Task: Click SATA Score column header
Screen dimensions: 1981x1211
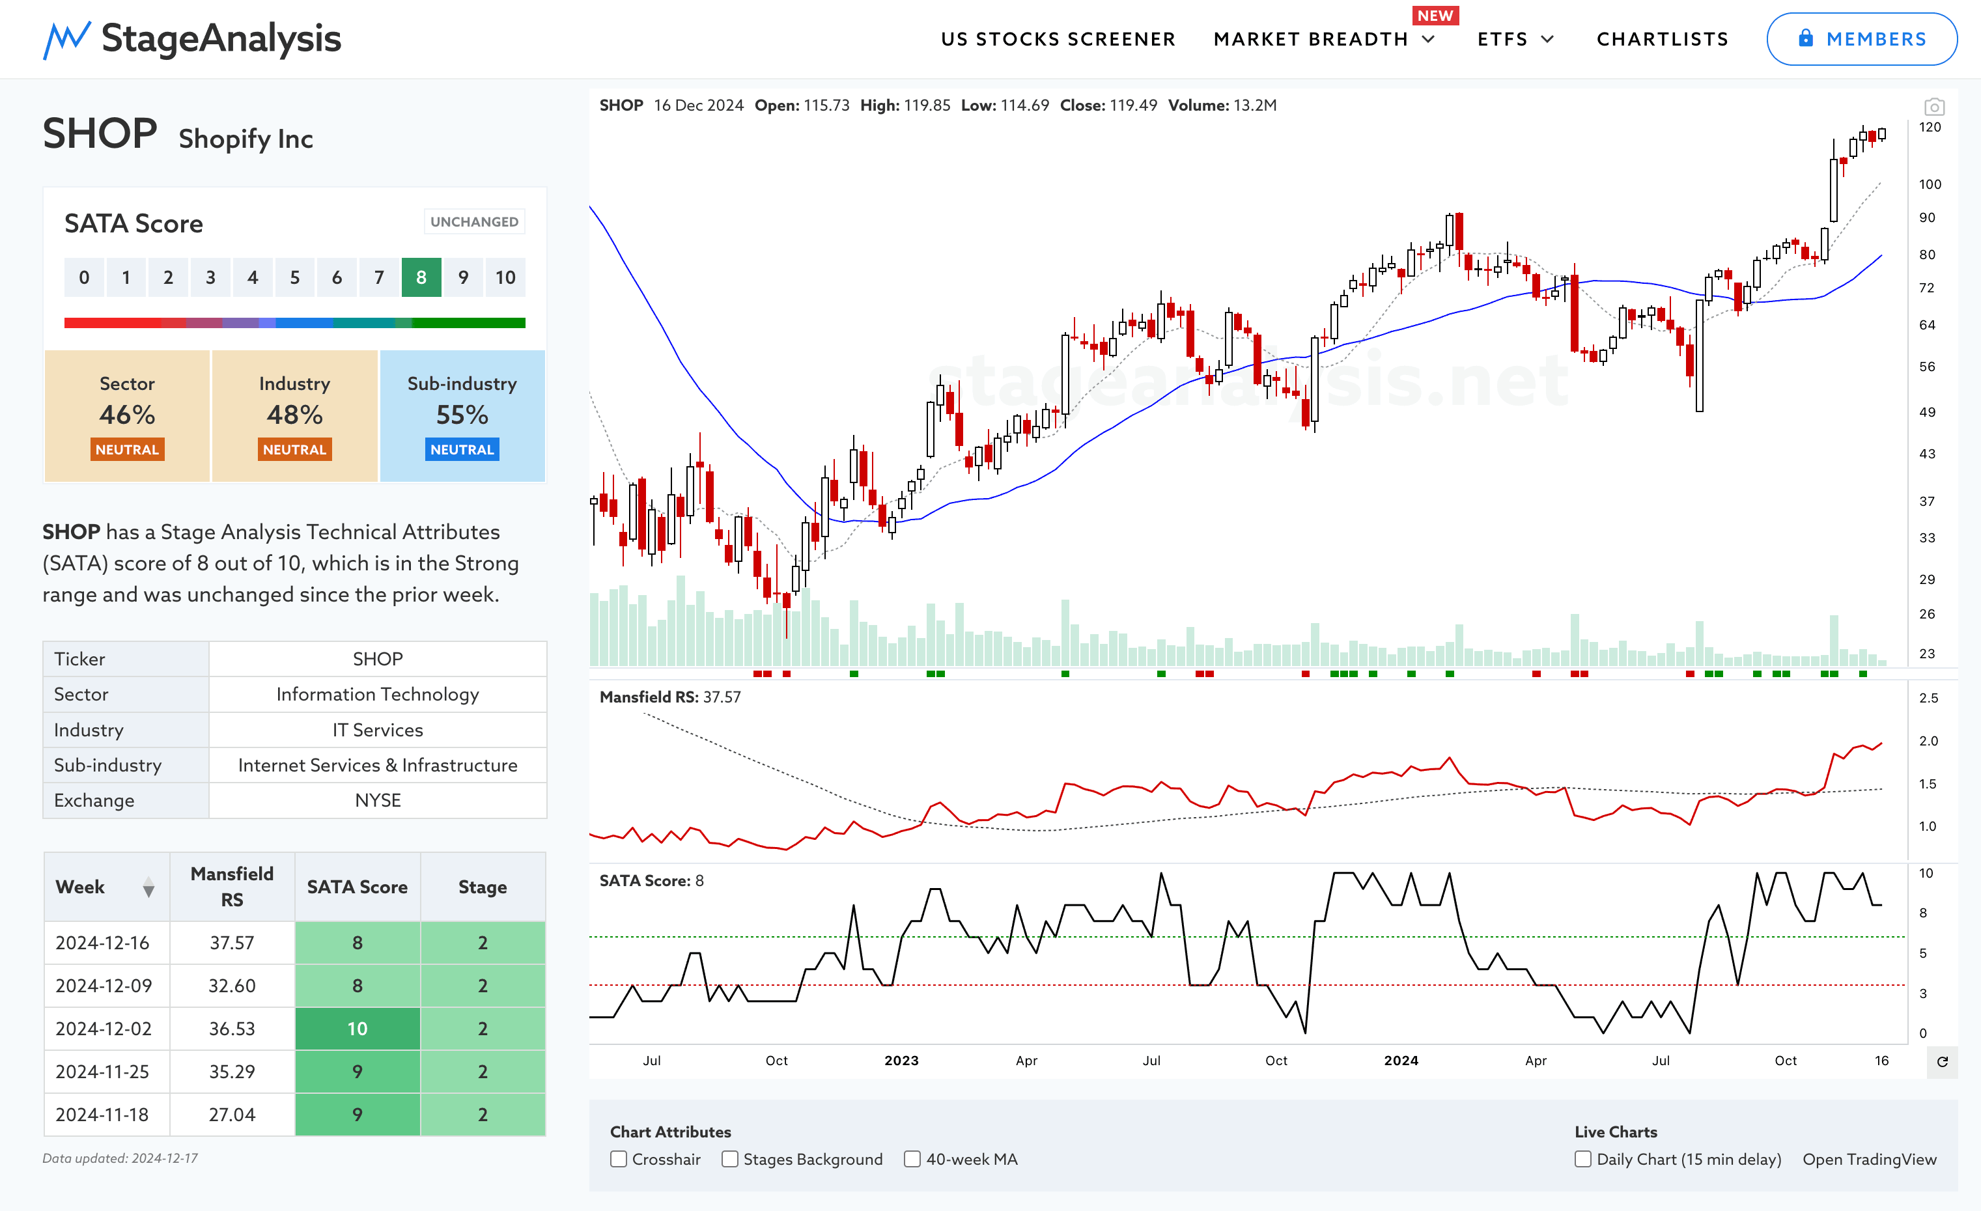Action: 357,887
